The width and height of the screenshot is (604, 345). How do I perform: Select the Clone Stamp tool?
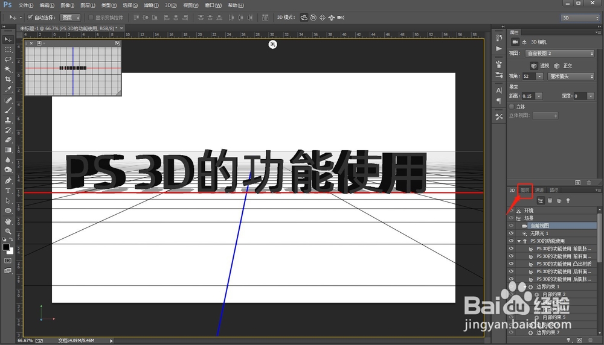click(x=8, y=120)
